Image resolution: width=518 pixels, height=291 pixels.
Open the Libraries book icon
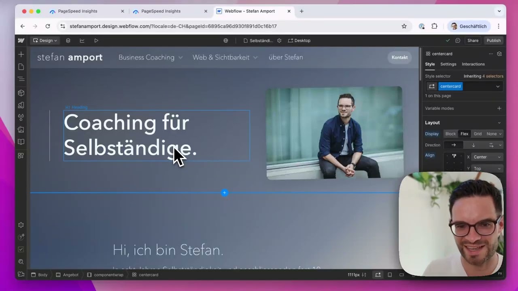point(21,142)
